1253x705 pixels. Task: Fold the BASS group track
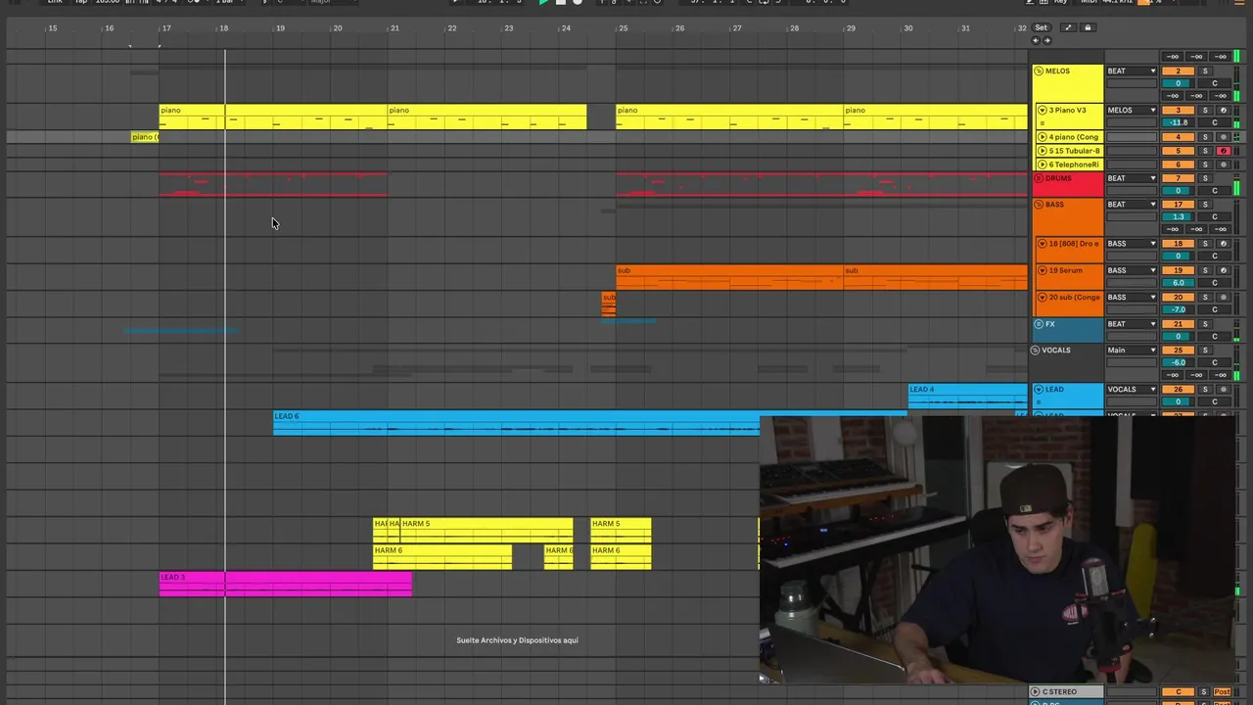coord(1039,205)
